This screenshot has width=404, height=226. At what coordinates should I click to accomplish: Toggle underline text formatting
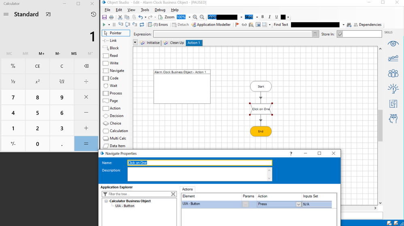coord(276,17)
